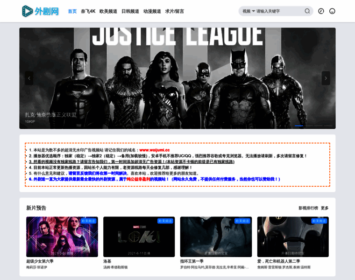
Task: Click actor name 梅莉莎·班诺伊
Action: 37,267
